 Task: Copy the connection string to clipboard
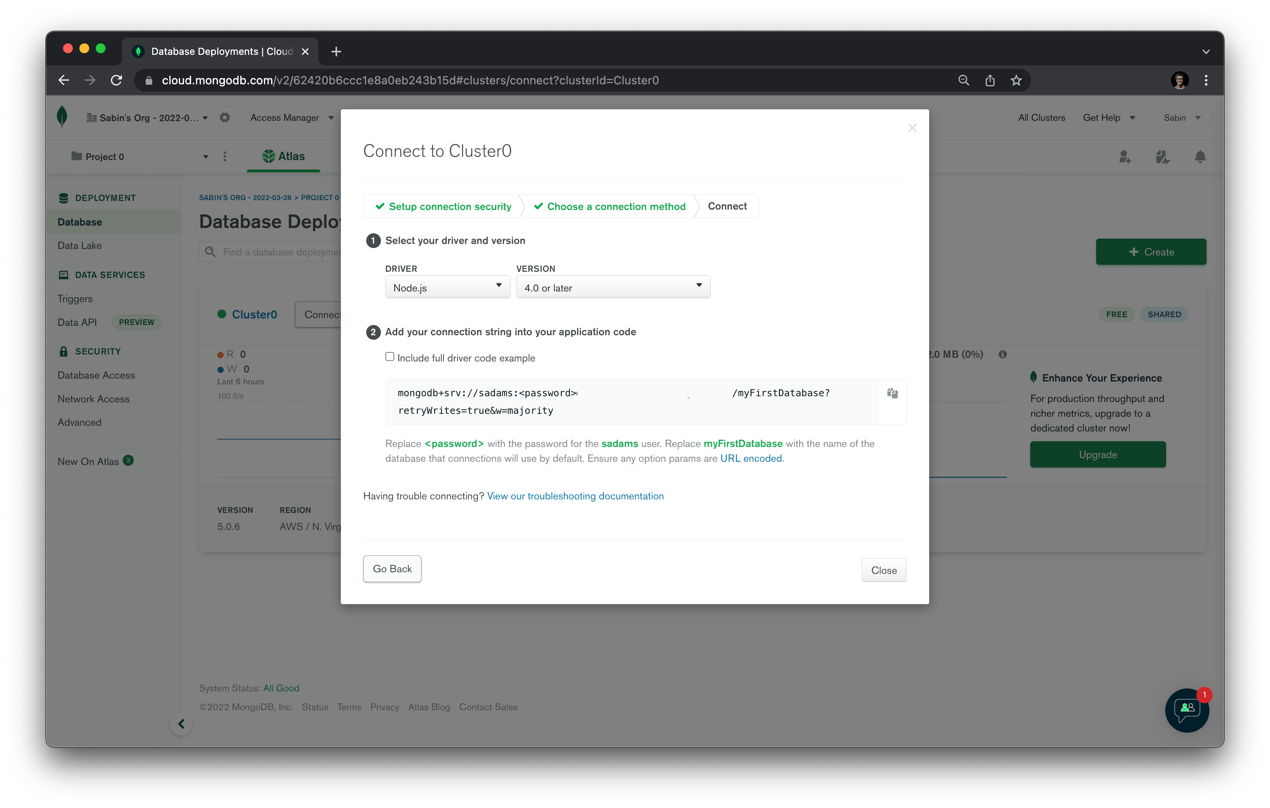(892, 393)
